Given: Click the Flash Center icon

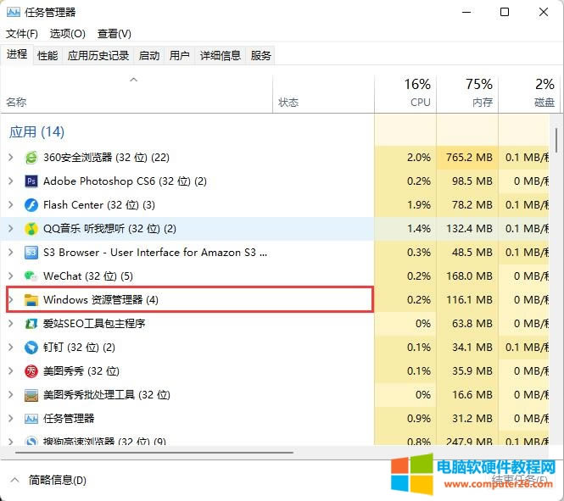Looking at the screenshot, I should 31,205.
